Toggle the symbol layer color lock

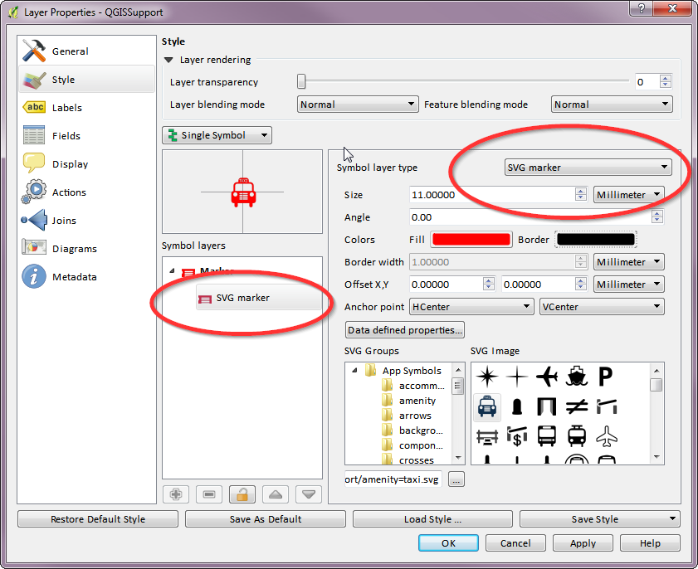click(242, 494)
